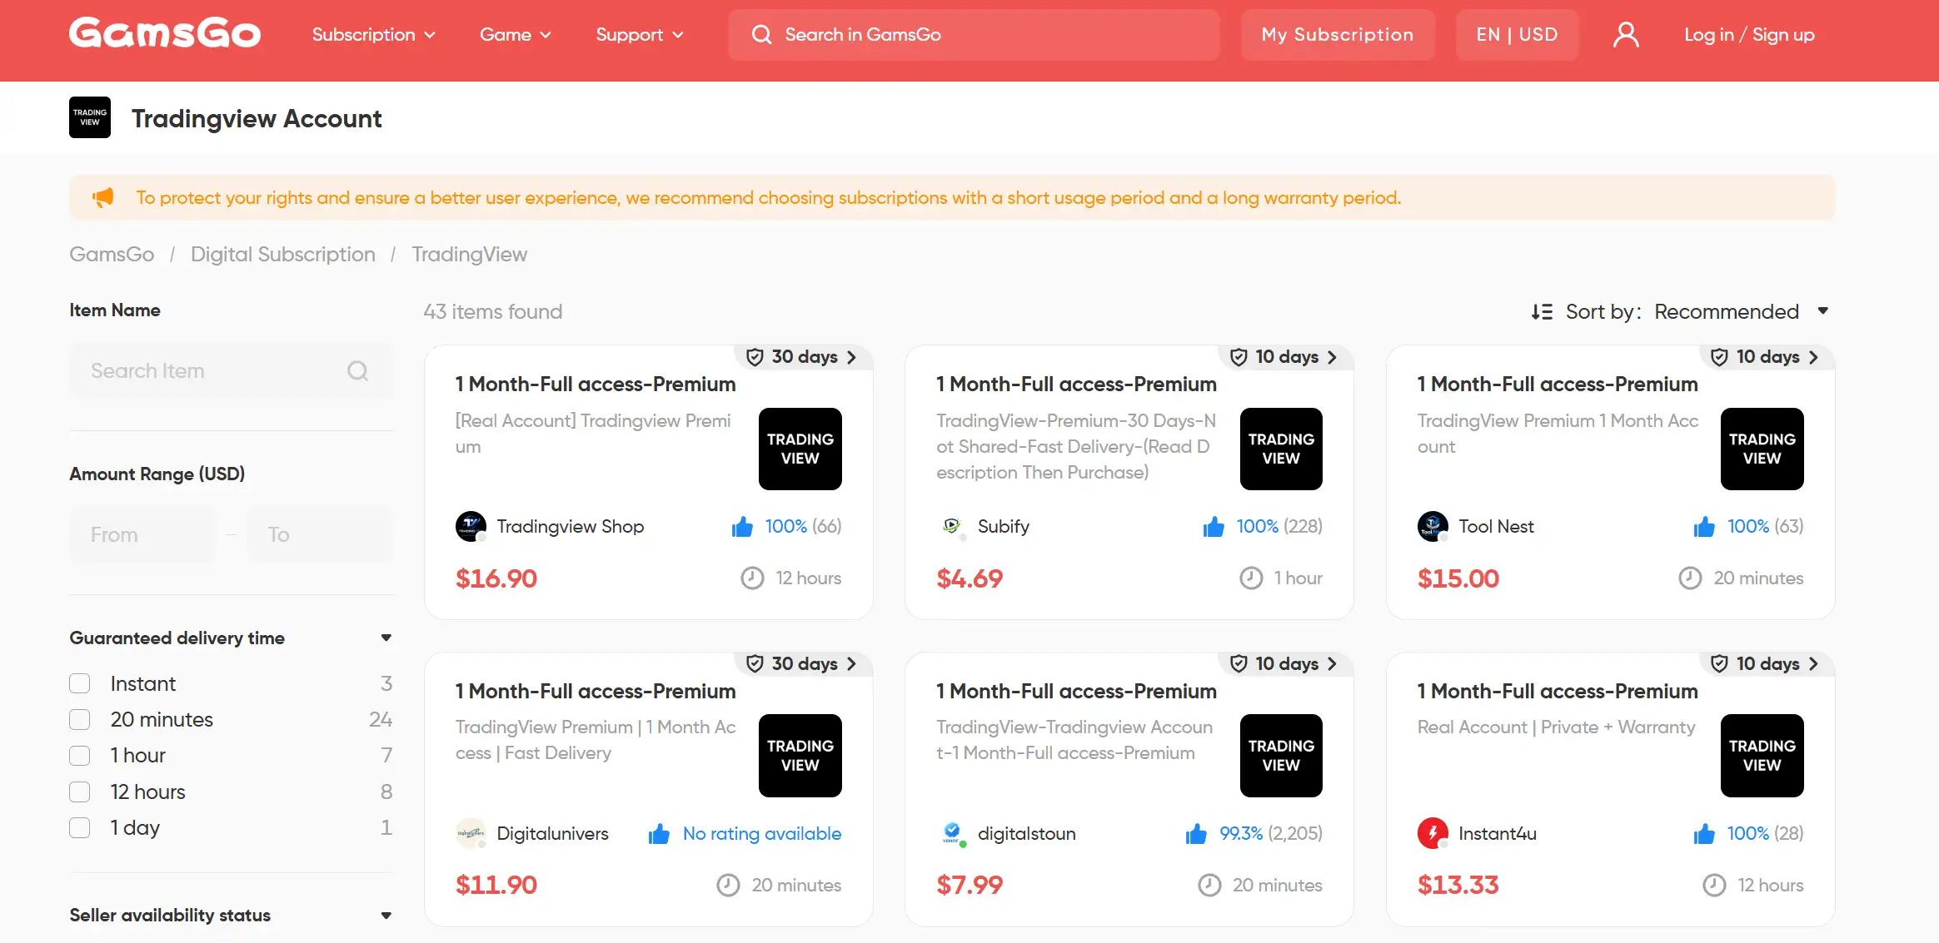
Task: Open the Subscription dropdown menu
Action: (373, 34)
